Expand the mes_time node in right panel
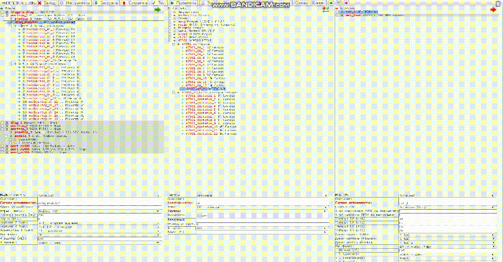Image resolution: width=503 pixels, height=262 pixels. (337, 15)
